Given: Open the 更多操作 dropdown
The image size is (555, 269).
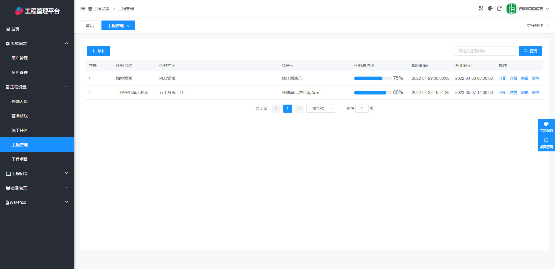Looking at the screenshot, I should click(x=537, y=25).
